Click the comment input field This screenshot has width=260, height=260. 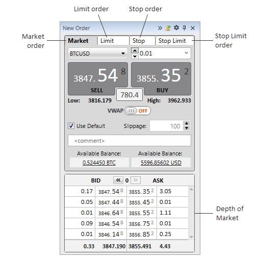coord(129,141)
